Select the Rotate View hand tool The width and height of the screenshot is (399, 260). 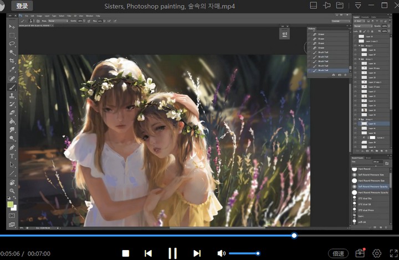pos(12,183)
